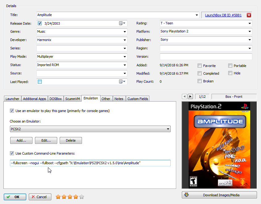Show next image with right arrow
This screenshot has height=204, width=261.
[190, 96]
